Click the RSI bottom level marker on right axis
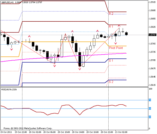The image size is (157, 134). (x=150, y=117)
